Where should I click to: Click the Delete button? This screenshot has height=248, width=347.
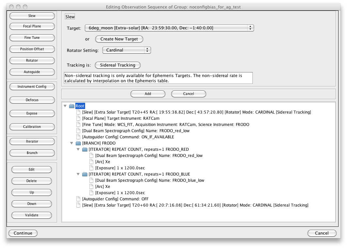(x=32, y=181)
